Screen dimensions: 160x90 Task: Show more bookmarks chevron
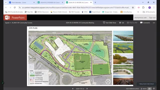coord(138,12)
